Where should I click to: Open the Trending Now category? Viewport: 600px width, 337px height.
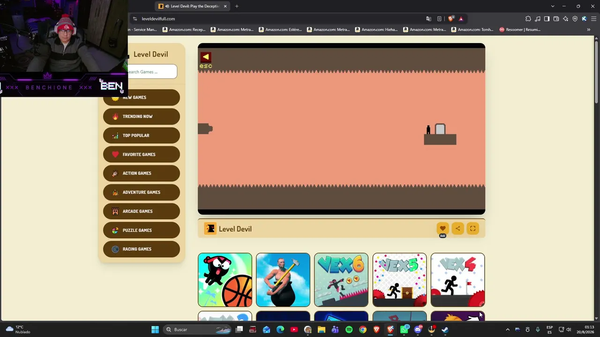(x=141, y=117)
